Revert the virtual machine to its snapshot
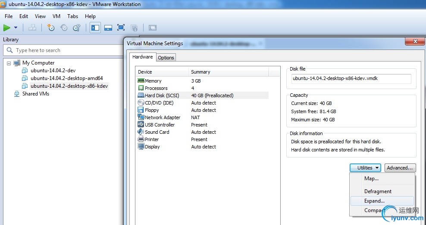426x225 pixels. 64,28
